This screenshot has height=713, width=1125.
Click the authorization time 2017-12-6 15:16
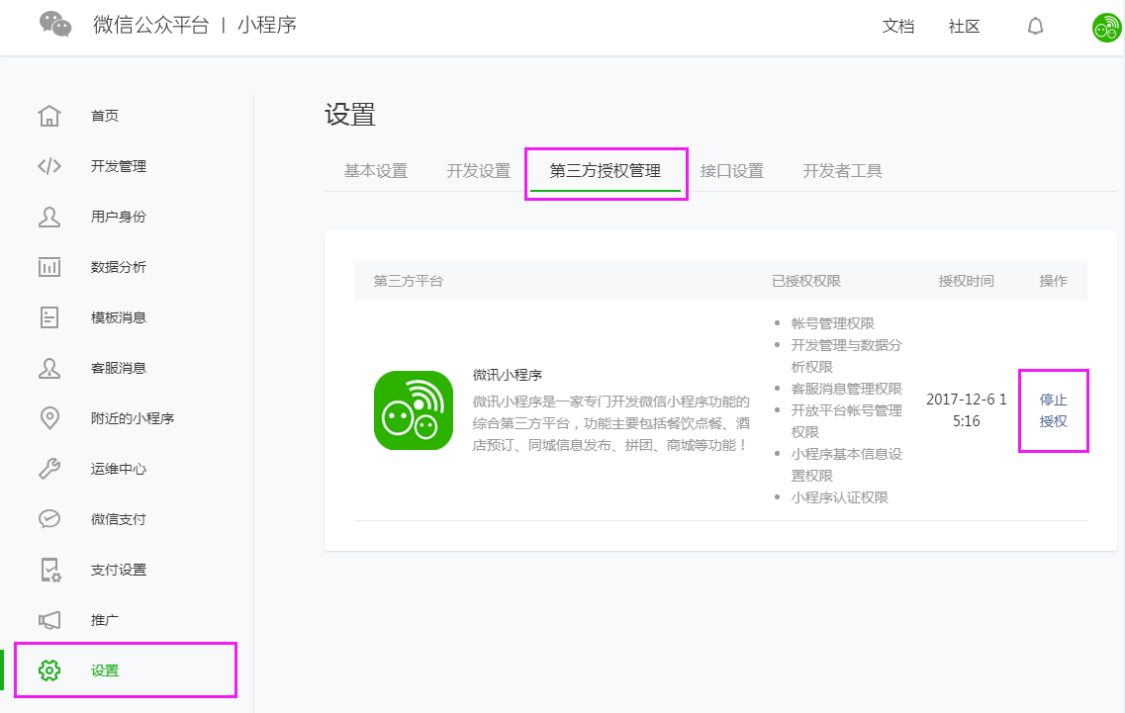coord(967,410)
